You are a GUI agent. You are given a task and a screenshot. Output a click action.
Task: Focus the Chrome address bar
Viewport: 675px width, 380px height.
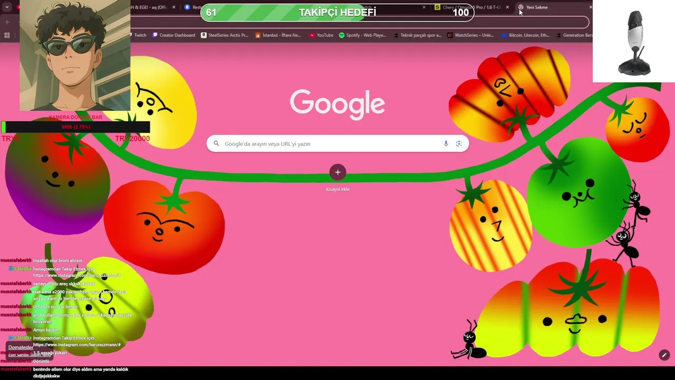[359, 22]
